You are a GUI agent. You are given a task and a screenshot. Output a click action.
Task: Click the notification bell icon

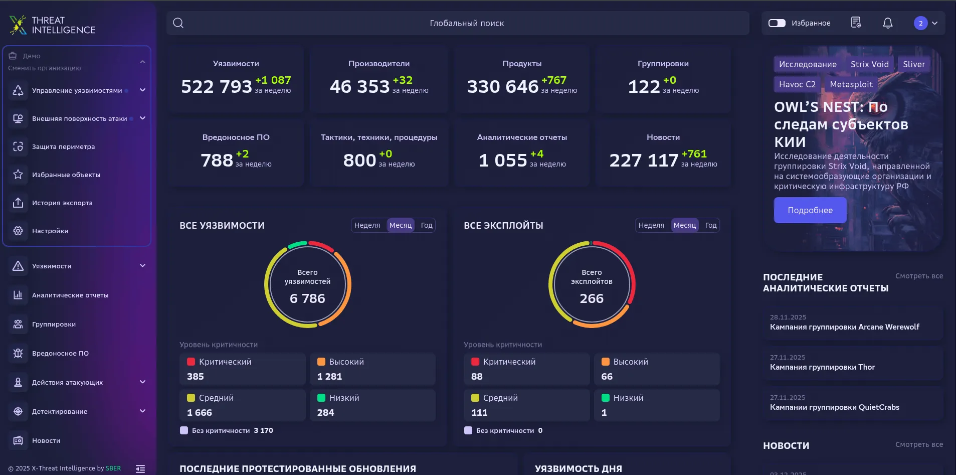coord(887,23)
